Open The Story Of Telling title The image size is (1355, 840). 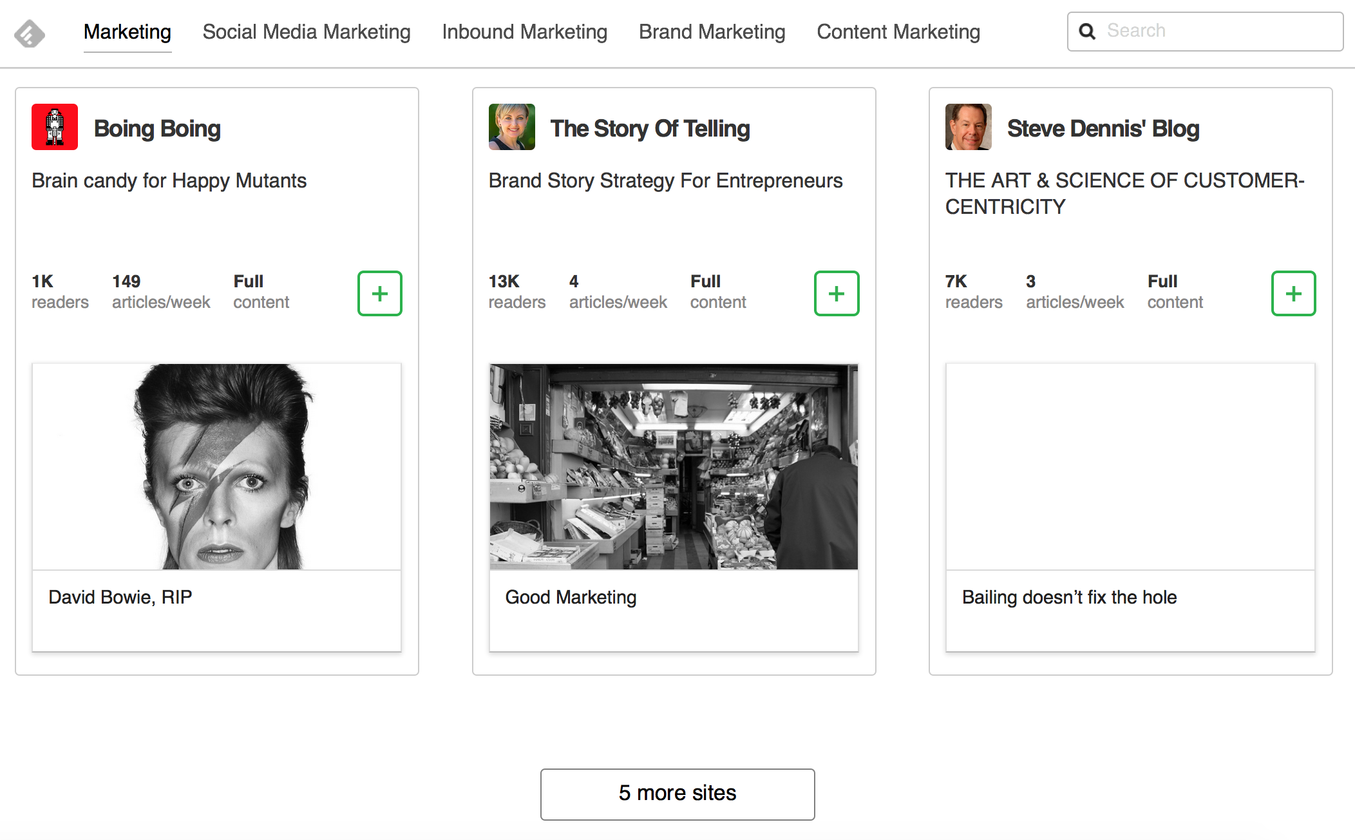point(650,128)
